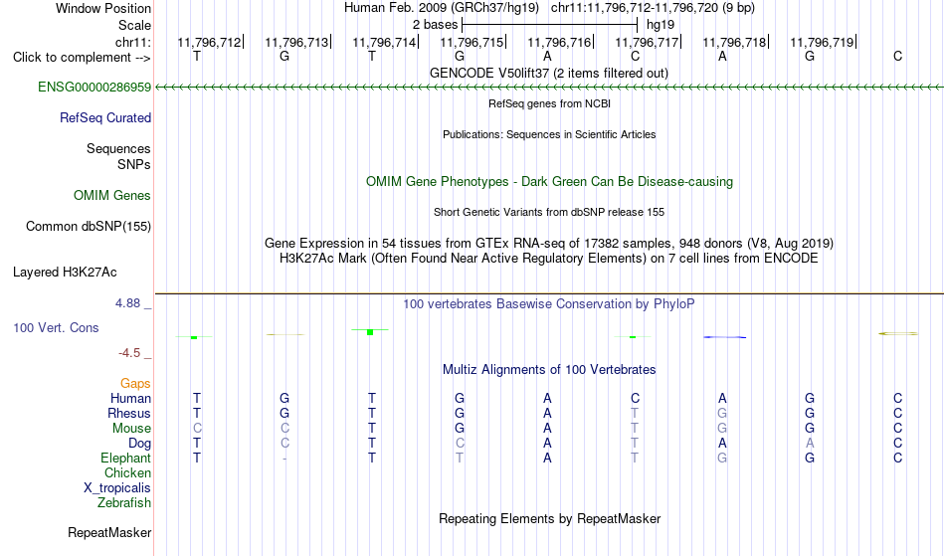Click the Multiz Alignments of 100 Vertebrates title
Viewport: 945px width, 556px height.
pyautogui.click(x=549, y=370)
